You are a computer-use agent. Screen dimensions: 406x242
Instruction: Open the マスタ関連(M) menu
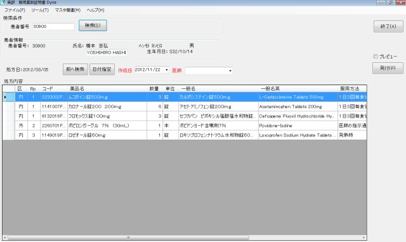point(68,10)
